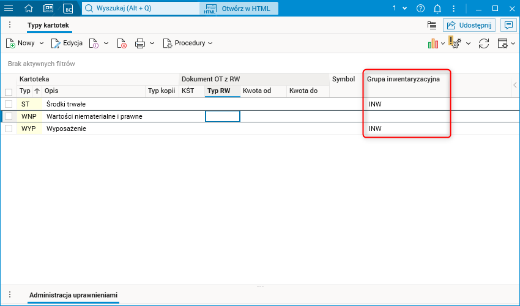Open Administracja uprawnieniami three-dot menu
Viewport: 520px width, 306px height.
(x=10, y=295)
